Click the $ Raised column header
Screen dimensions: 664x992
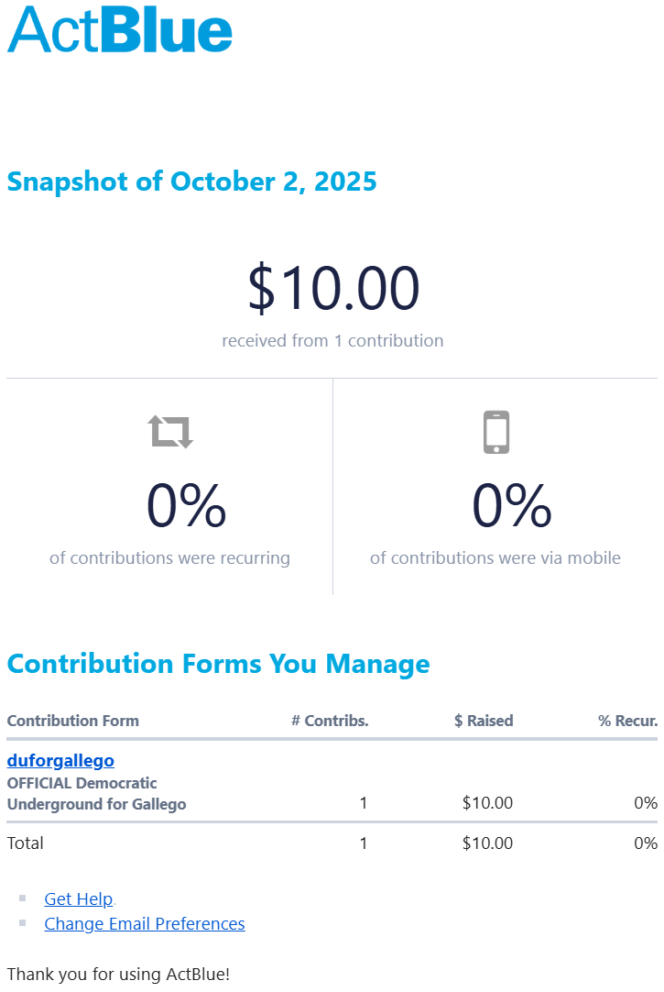click(x=484, y=721)
